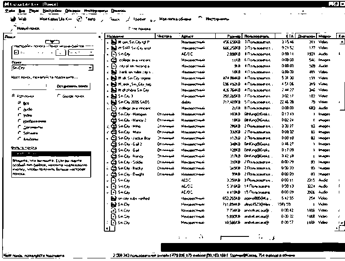Open the Help (Помощь) menu
This screenshot has width=345, height=261.
[118, 11]
